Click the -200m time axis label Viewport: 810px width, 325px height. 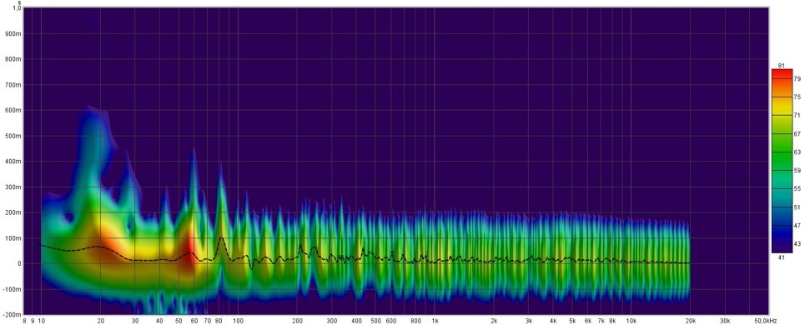[12, 315]
